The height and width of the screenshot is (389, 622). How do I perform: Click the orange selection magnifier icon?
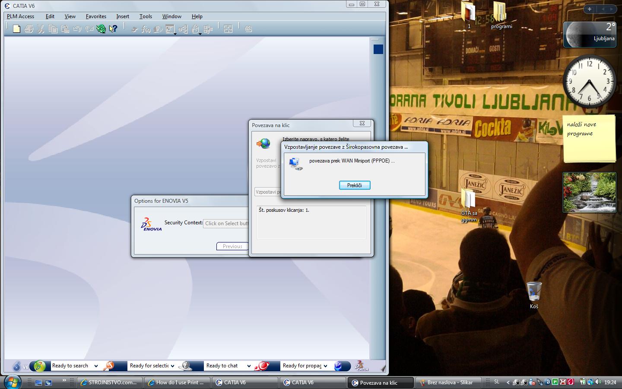pos(109,366)
